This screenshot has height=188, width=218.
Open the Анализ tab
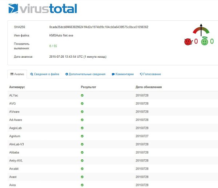[17, 74]
